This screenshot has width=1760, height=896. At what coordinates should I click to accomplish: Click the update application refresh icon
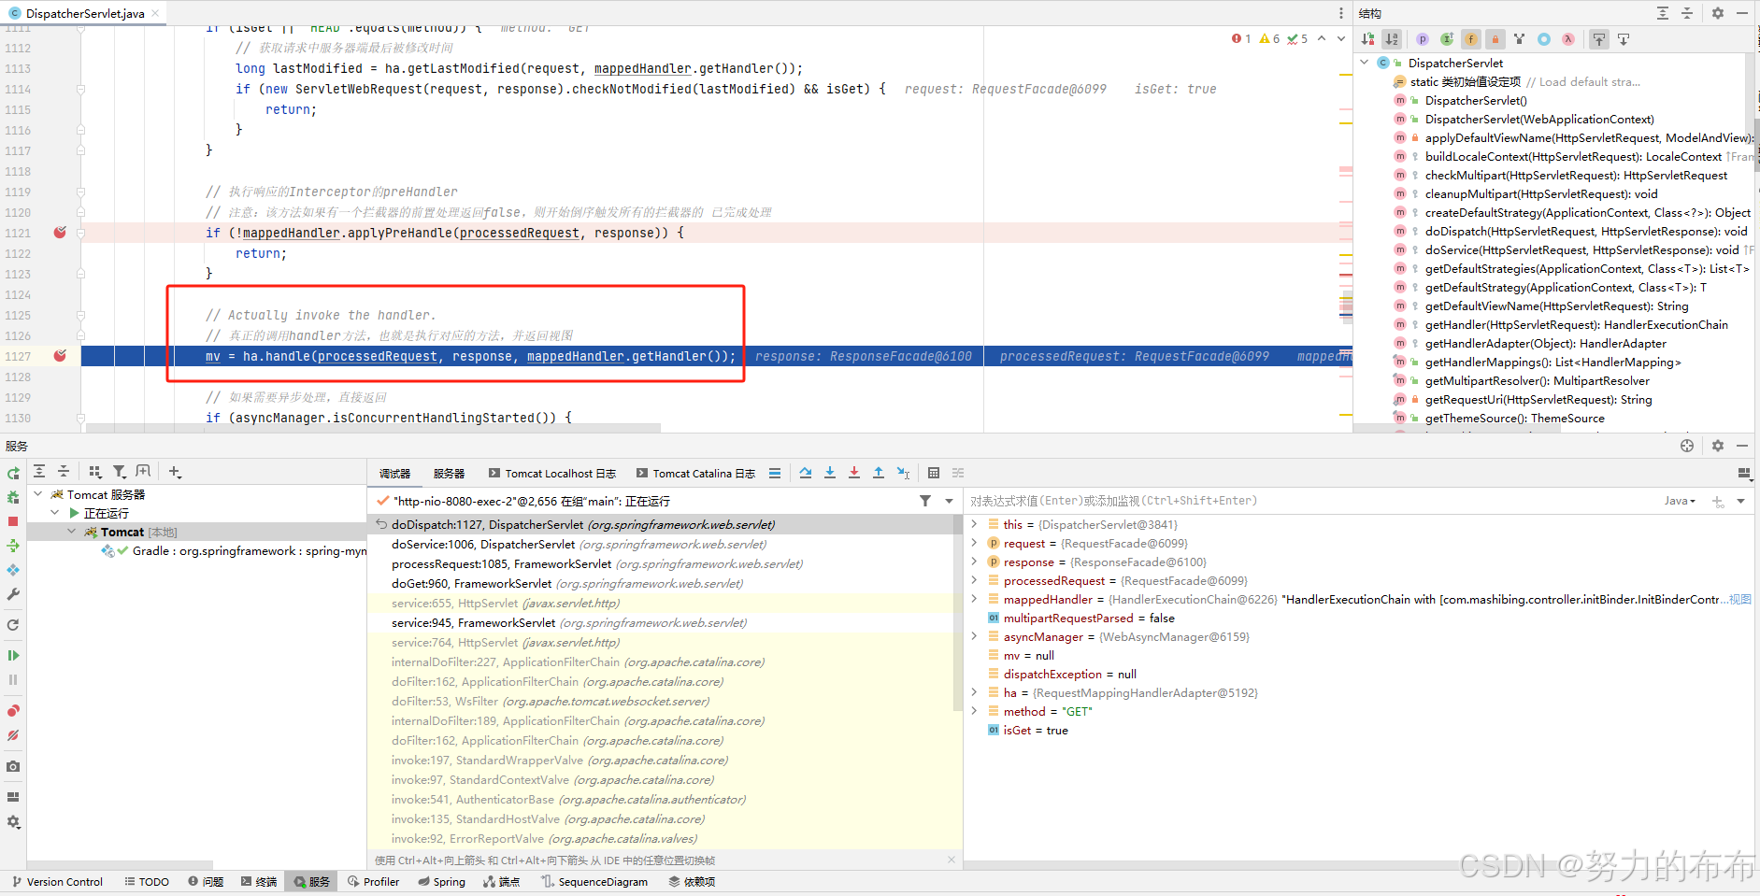tap(13, 625)
